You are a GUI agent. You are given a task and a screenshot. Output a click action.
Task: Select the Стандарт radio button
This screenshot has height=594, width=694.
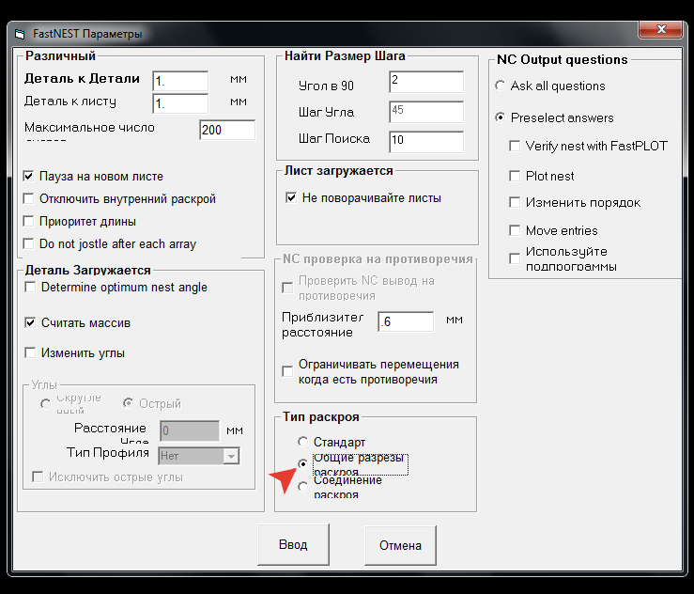click(302, 442)
